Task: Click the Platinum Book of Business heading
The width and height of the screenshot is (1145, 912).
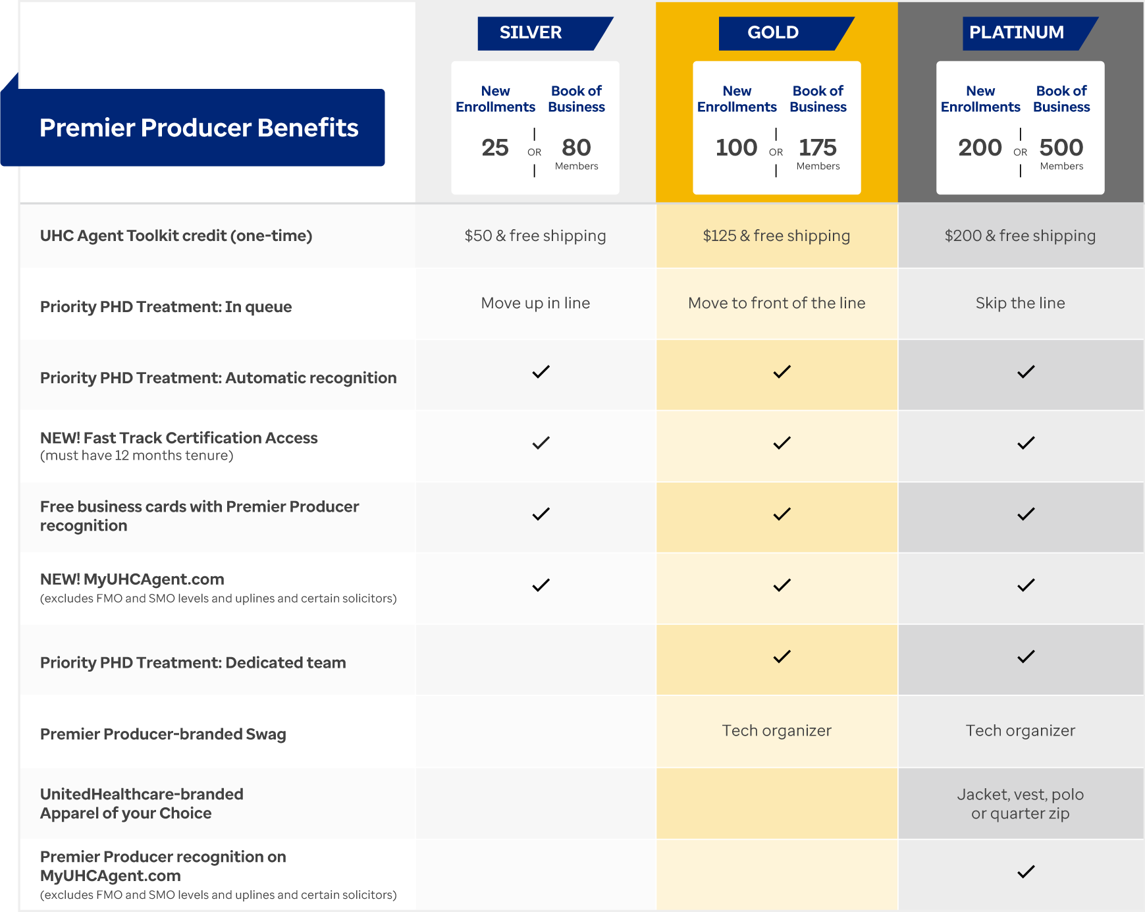Action: coord(1061,99)
